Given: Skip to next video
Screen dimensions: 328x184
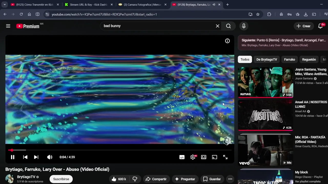Looking at the screenshot, I should click(x=36, y=157).
